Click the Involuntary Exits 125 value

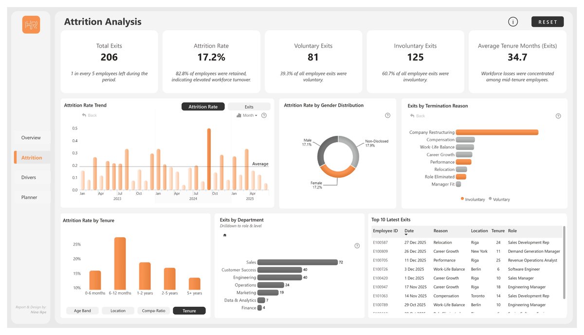[415, 57]
